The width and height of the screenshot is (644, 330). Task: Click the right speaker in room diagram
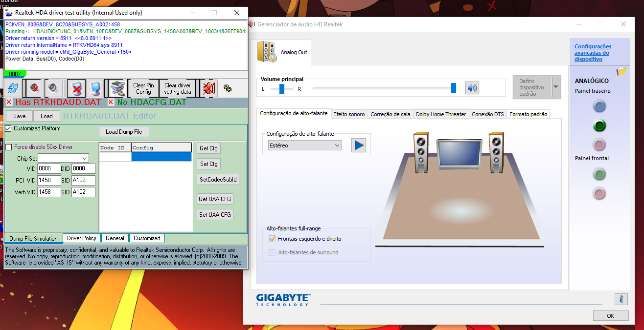point(496,151)
